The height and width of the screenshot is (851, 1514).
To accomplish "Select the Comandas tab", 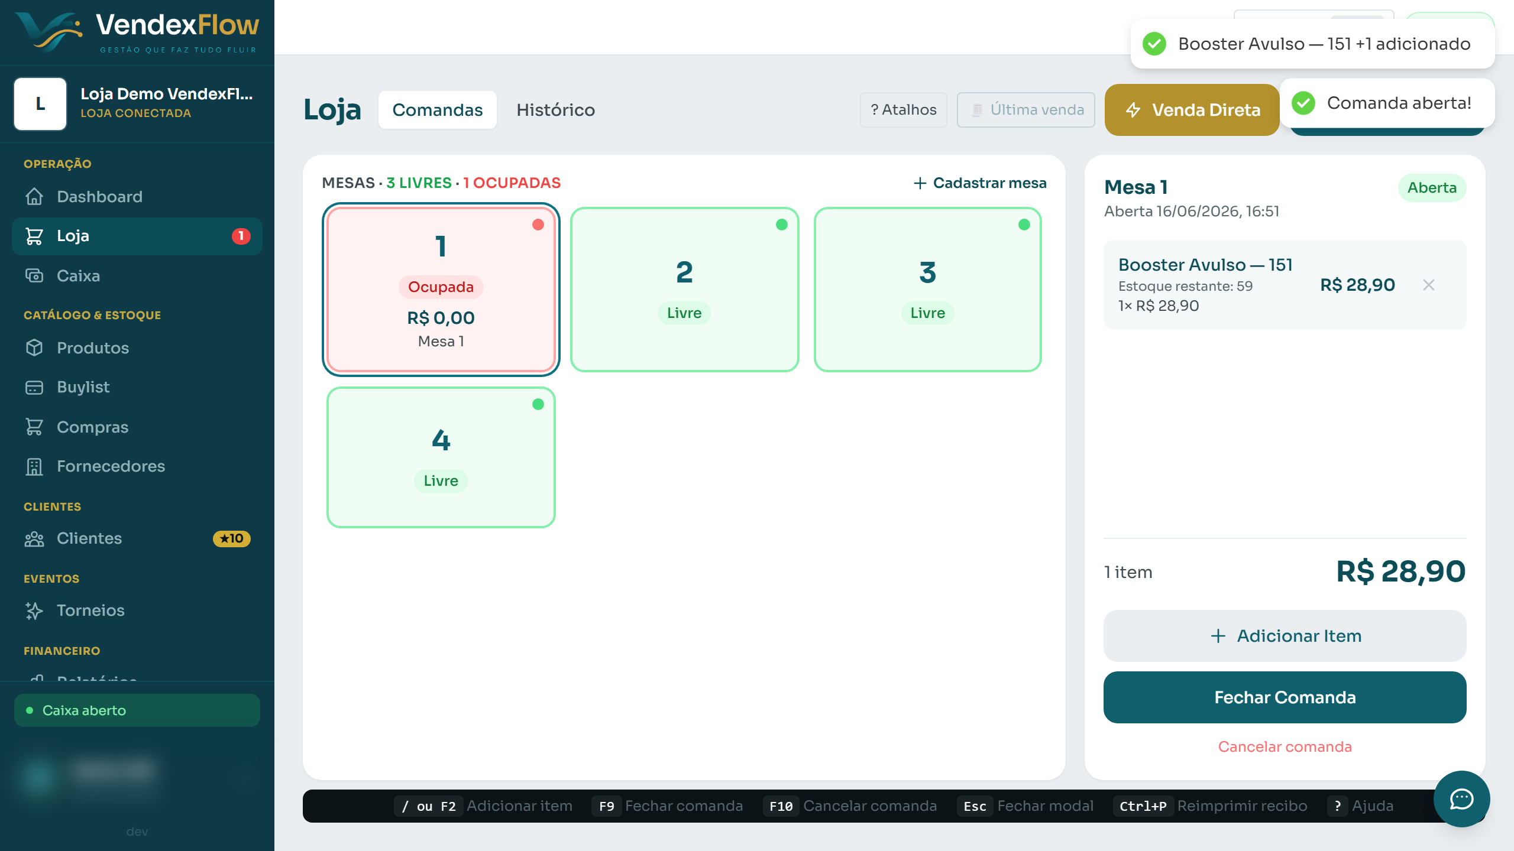I will coord(438,110).
